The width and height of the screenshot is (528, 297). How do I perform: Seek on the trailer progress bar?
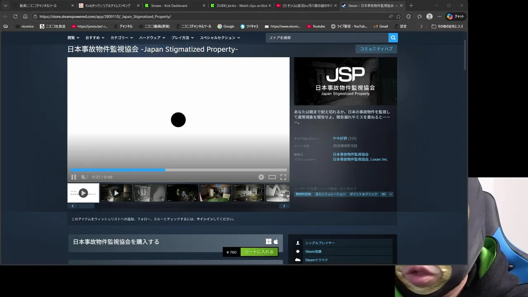179,170
